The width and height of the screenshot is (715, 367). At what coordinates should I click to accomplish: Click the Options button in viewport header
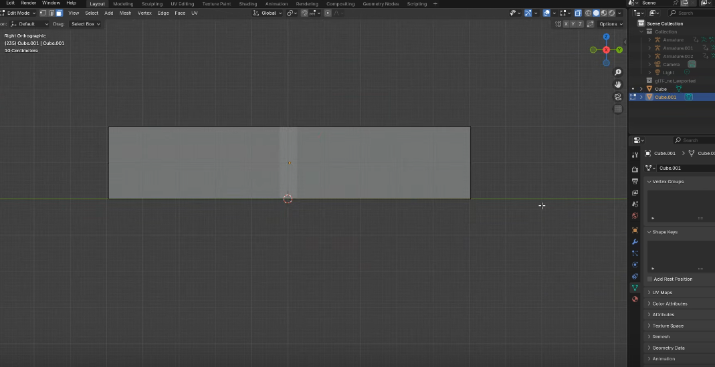[x=609, y=24]
